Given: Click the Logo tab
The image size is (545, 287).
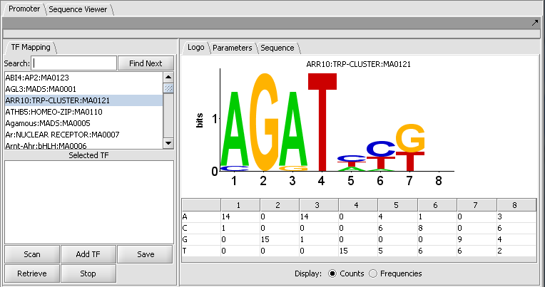Looking at the screenshot, I should 195,48.
